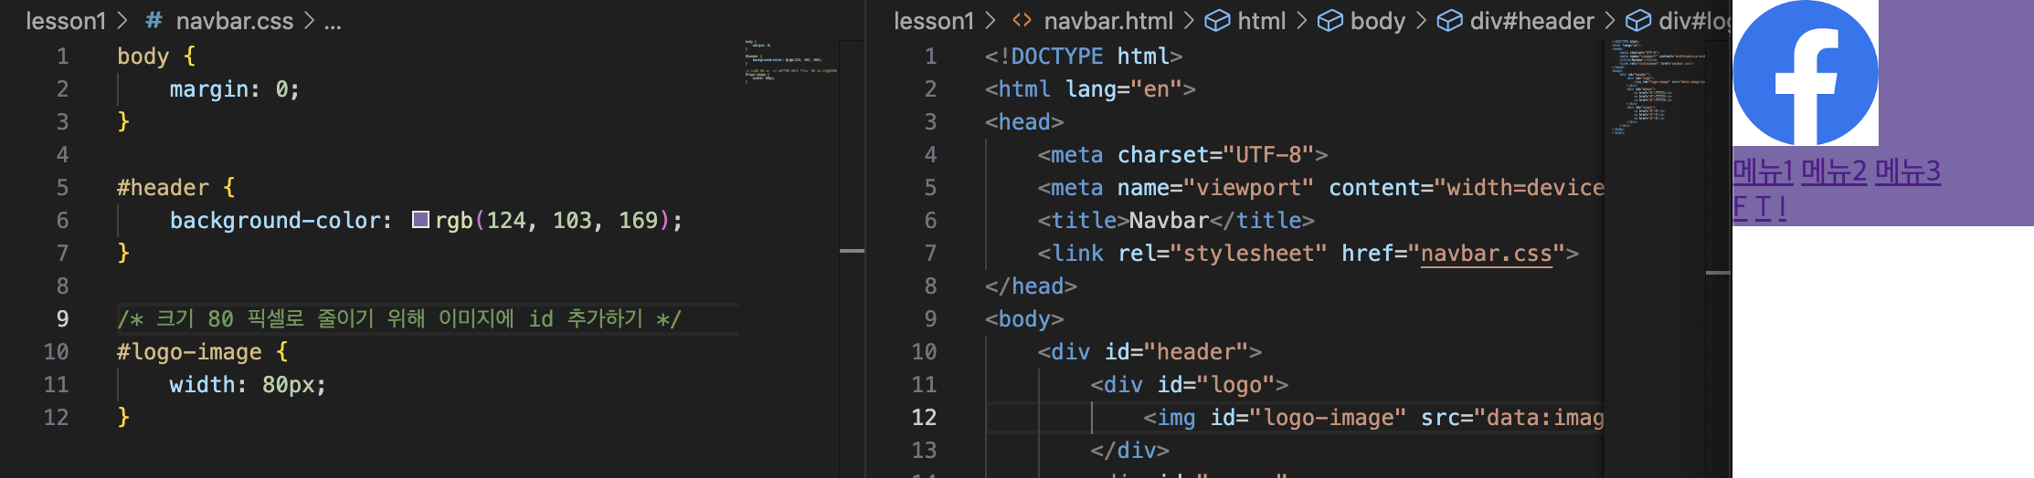Click the '<img id="logo-image"' line in HTML
This screenshot has height=478, width=2034.
(x=1373, y=417)
